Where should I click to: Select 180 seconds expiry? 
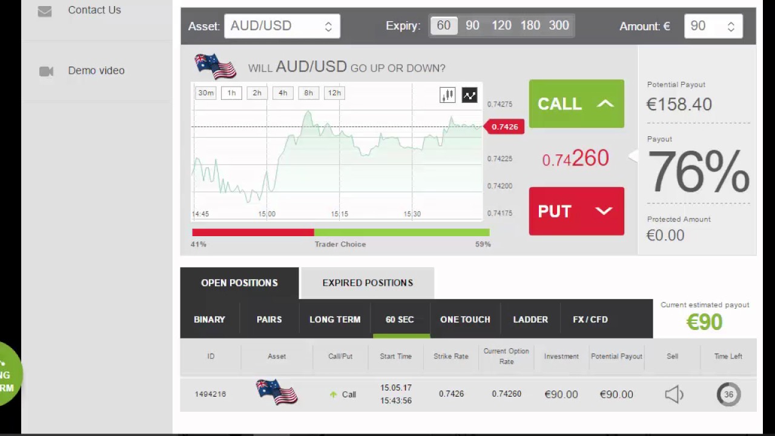[x=530, y=25]
